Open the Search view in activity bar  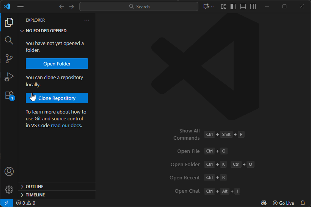click(9, 40)
